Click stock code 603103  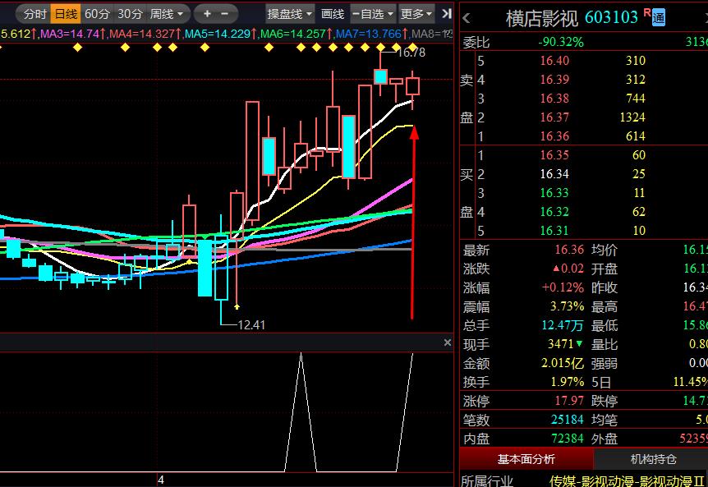pyautogui.click(x=611, y=17)
